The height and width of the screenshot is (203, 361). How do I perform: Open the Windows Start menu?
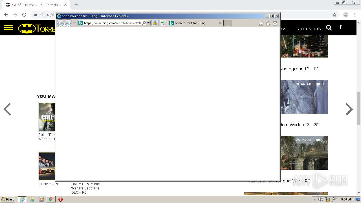point(8,199)
